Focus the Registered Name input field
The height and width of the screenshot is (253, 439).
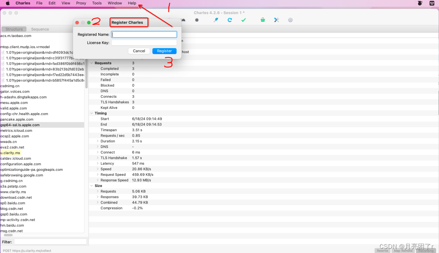coord(144,34)
